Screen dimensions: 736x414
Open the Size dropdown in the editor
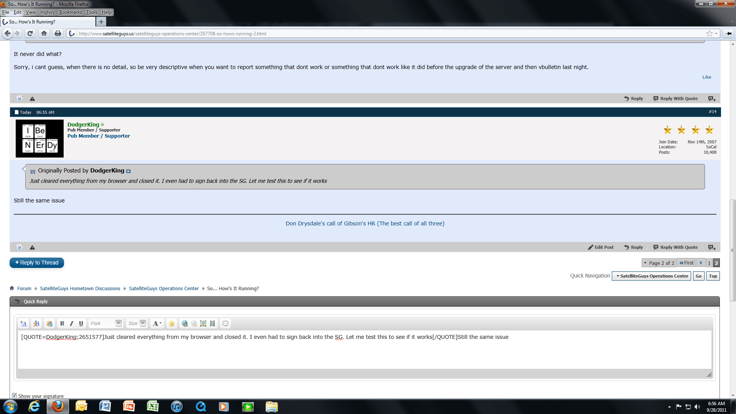point(137,324)
